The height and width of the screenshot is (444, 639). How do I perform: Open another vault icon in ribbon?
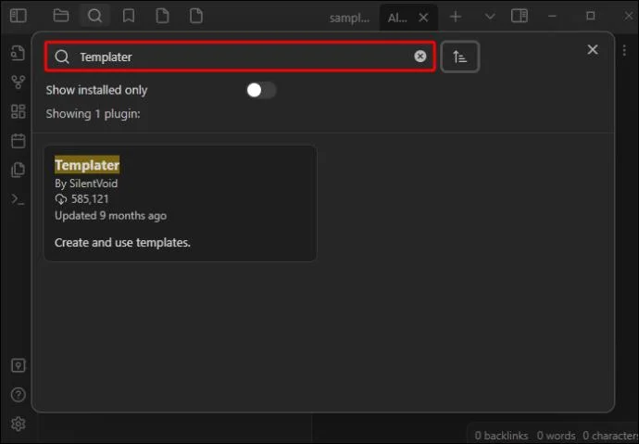(18, 366)
